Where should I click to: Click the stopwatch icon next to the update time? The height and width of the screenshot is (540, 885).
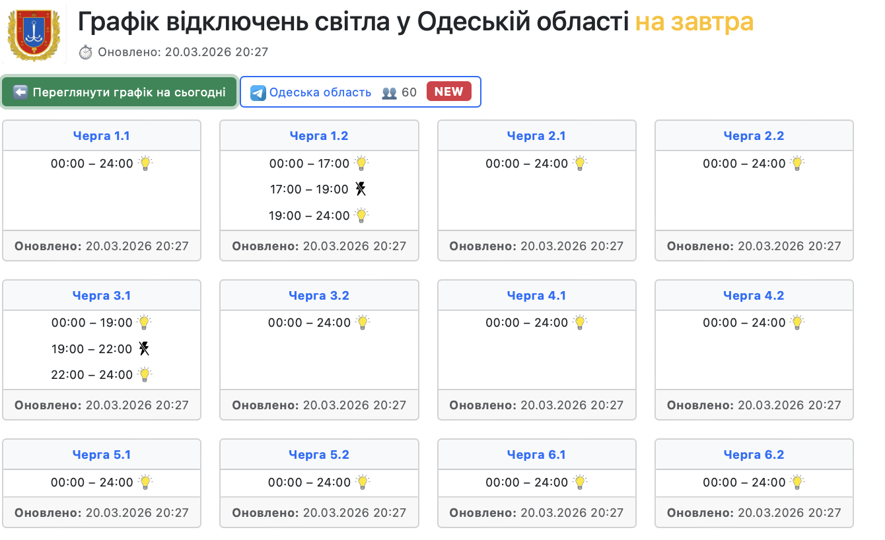tap(86, 52)
